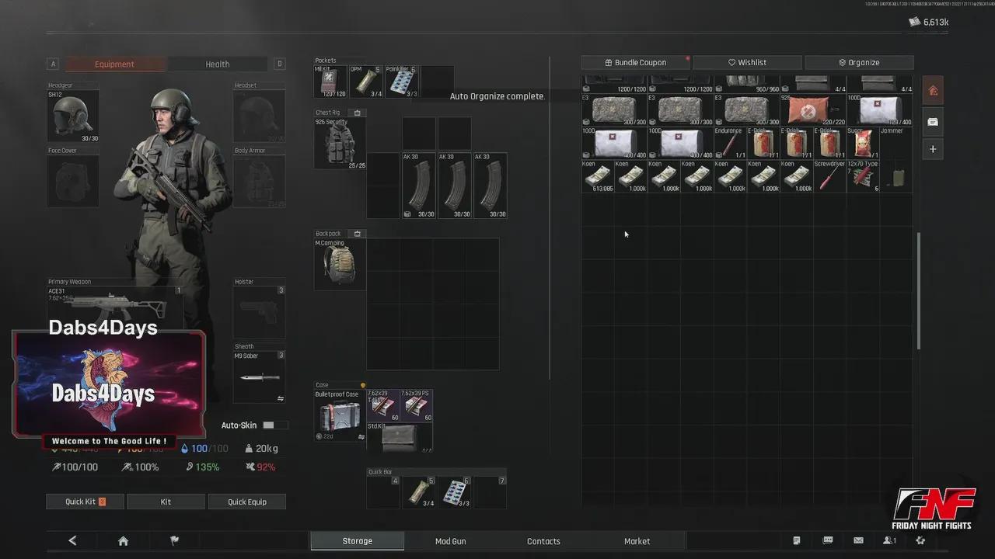
Task: Click the empty Headset slot
Action: tap(260, 116)
